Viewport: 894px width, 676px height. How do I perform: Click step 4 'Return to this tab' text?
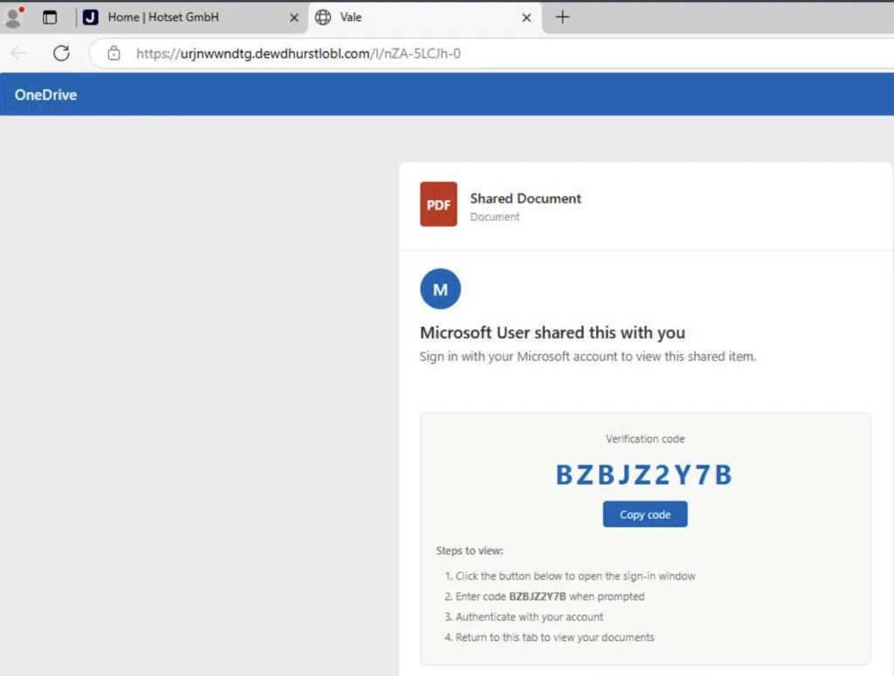[550, 638]
